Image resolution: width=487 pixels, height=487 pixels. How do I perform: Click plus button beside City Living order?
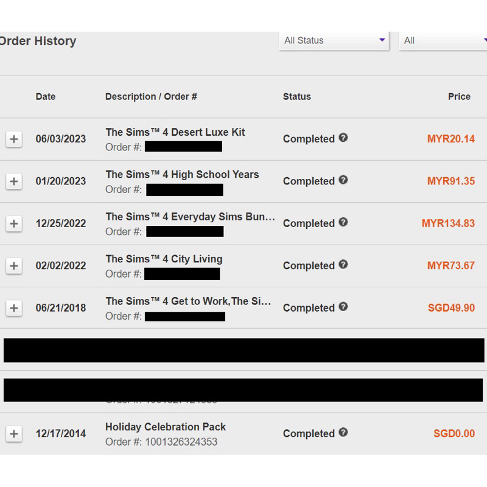pos(14,266)
